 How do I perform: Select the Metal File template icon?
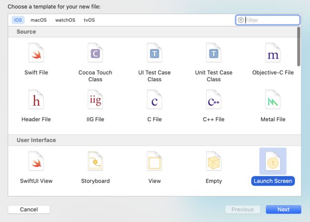[x=273, y=100]
